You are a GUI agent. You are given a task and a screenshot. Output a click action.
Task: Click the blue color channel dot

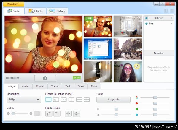tap(137, 115)
